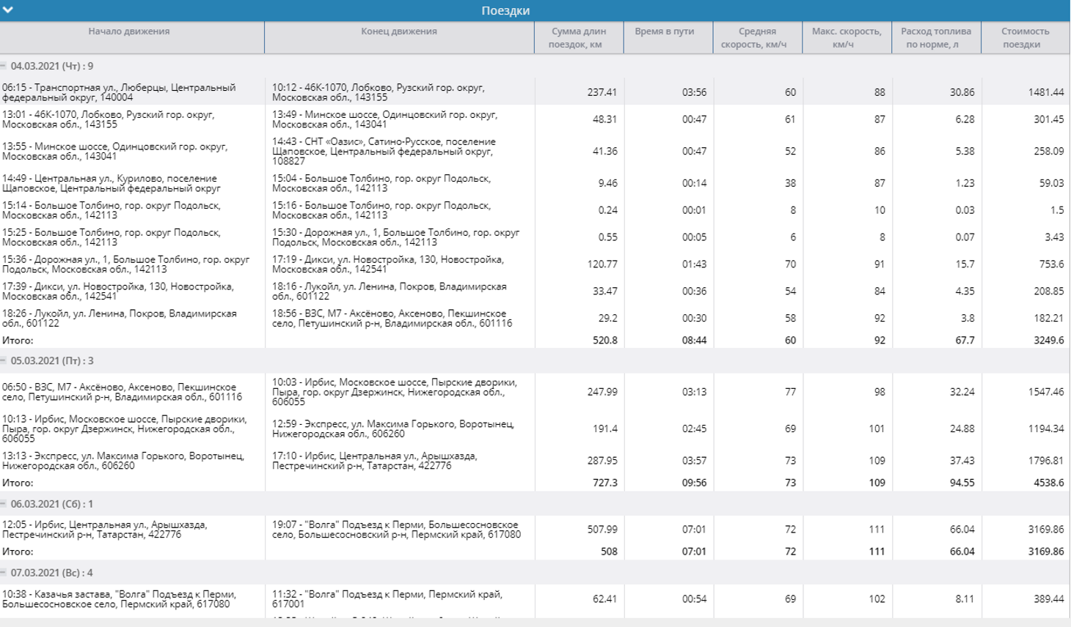Click trip cost 1194.34

[1046, 428]
